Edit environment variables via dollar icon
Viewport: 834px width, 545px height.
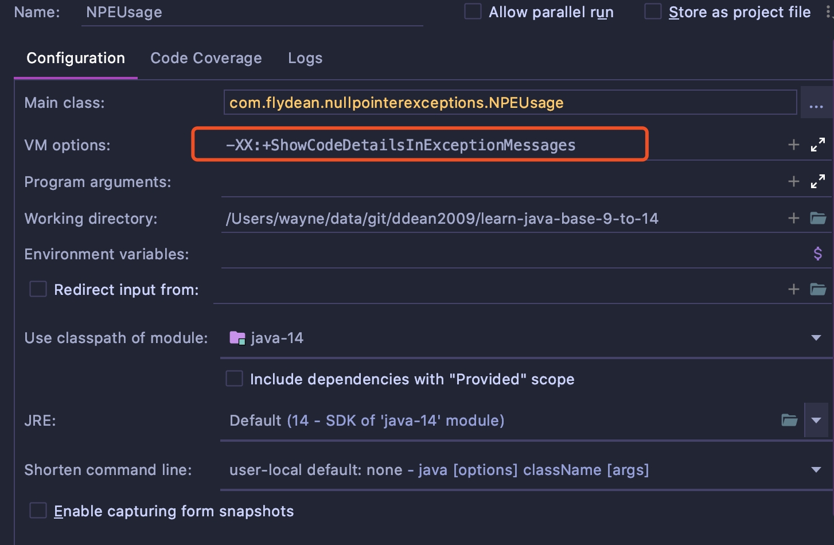tap(817, 254)
